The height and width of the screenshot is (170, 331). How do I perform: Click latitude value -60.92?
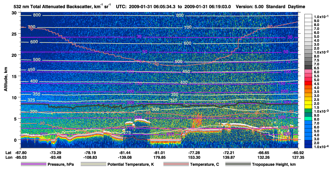click(298, 153)
